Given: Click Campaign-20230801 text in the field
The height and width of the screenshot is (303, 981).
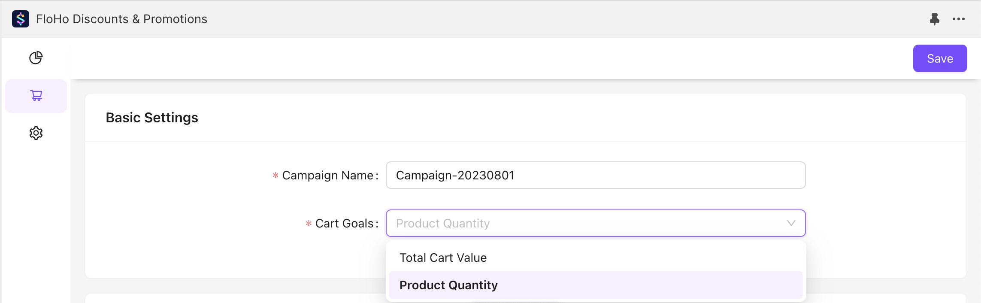Looking at the screenshot, I should pos(455,175).
